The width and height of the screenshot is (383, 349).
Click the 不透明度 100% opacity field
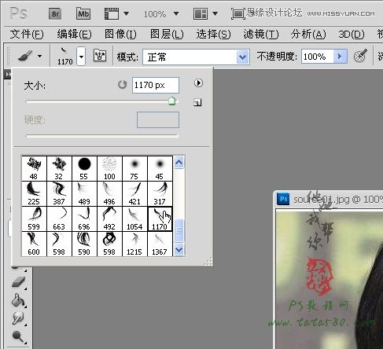(318, 57)
